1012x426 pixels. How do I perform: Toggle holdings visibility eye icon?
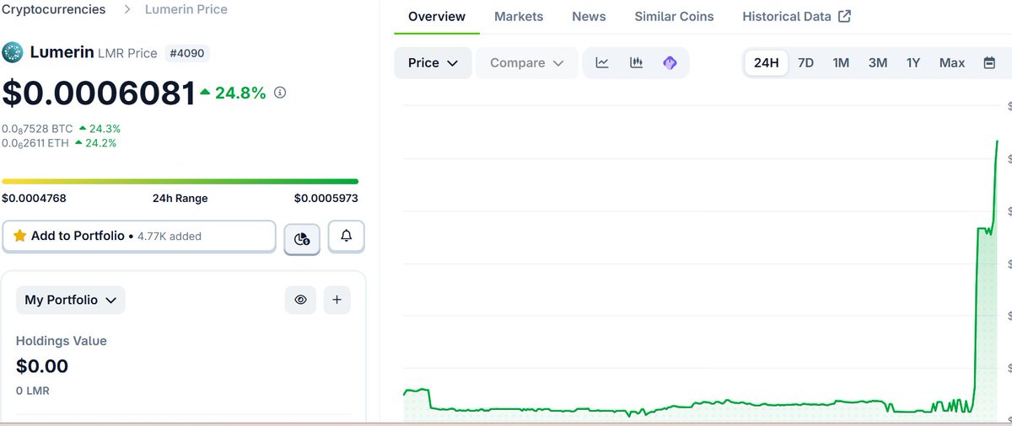pyautogui.click(x=300, y=300)
